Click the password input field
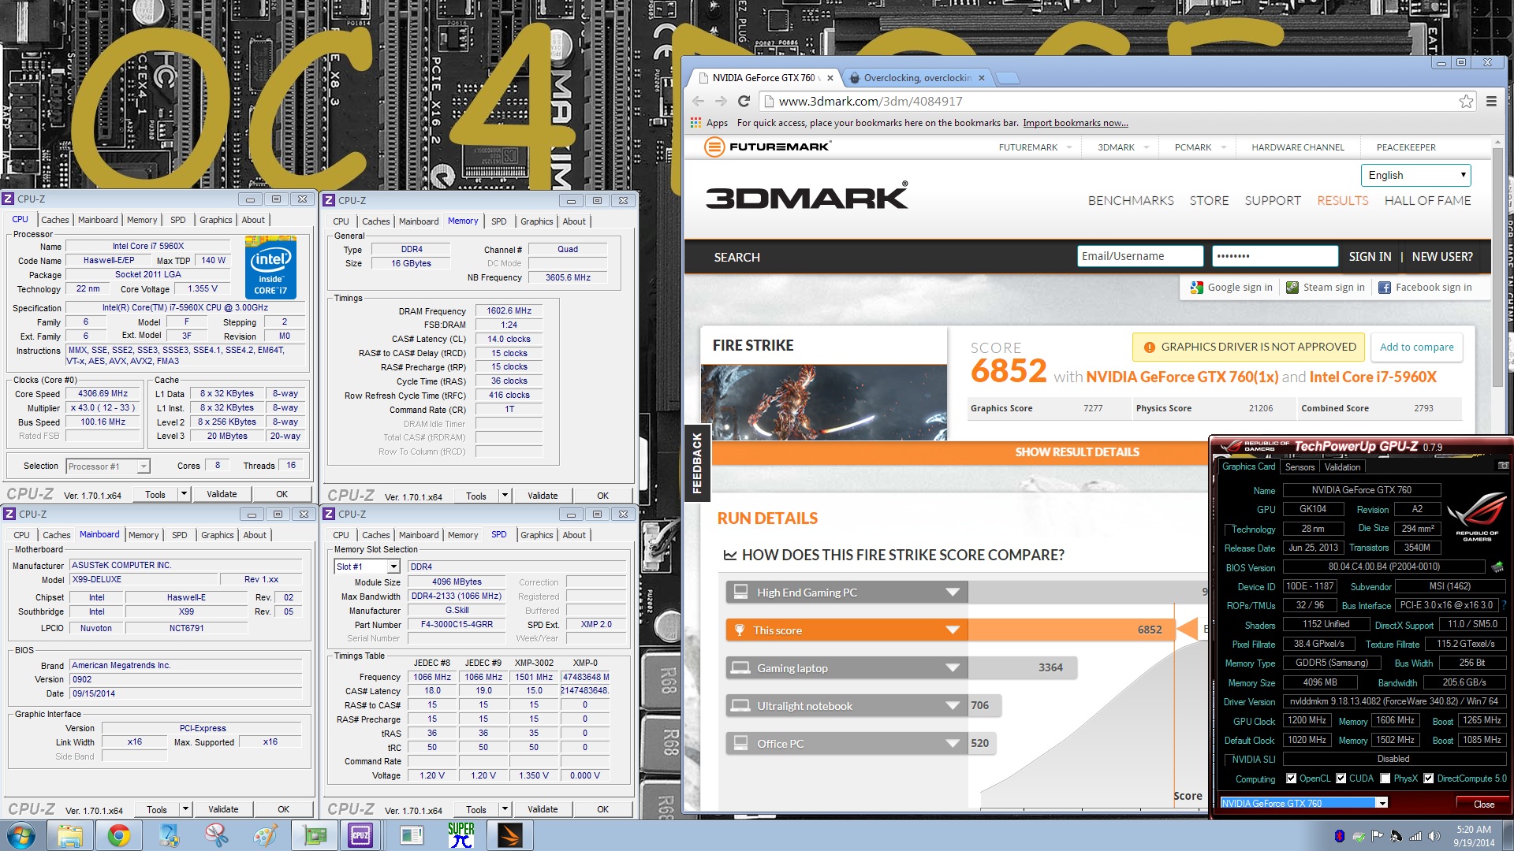 tap(1275, 256)
